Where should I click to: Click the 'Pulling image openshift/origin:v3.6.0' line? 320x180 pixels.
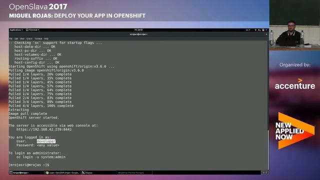(x=46, y=70)
